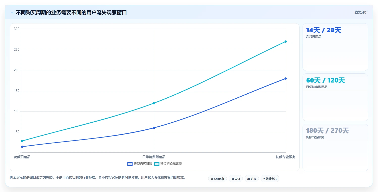Click the icon inside the 数据卡片 tag
The image size is (378, 192).
(x=264, y=179)
